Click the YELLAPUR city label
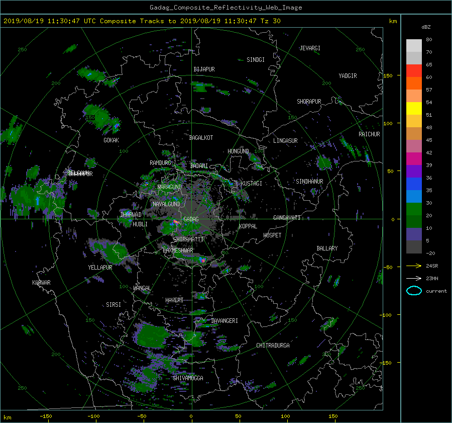 click(100, 268)
